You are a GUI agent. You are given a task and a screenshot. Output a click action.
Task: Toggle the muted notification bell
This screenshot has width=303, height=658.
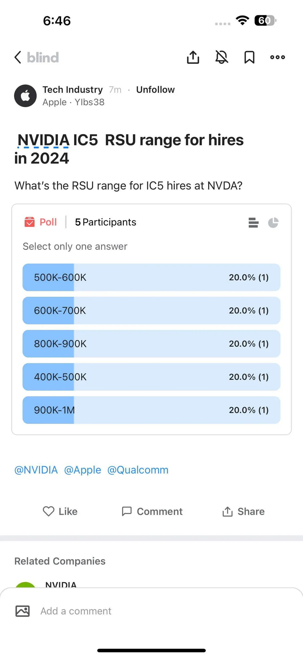click(x=222, y=57)
